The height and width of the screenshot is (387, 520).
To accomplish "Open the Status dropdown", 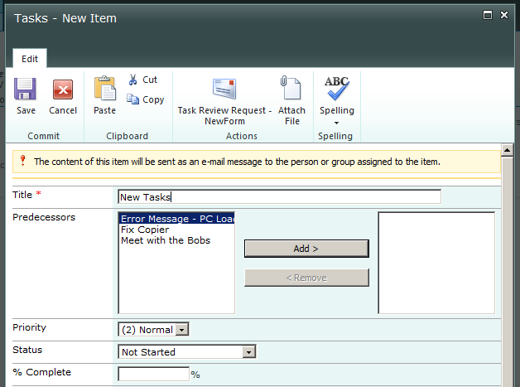I will 248,352.
